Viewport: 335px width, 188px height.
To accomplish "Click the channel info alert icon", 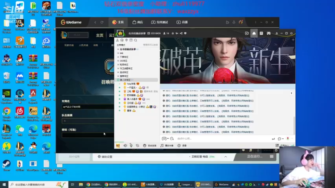I will tap(185, 33).
